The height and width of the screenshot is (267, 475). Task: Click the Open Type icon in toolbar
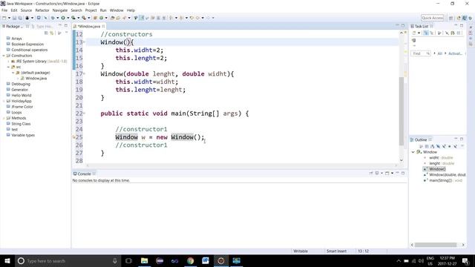coord(112,18)
